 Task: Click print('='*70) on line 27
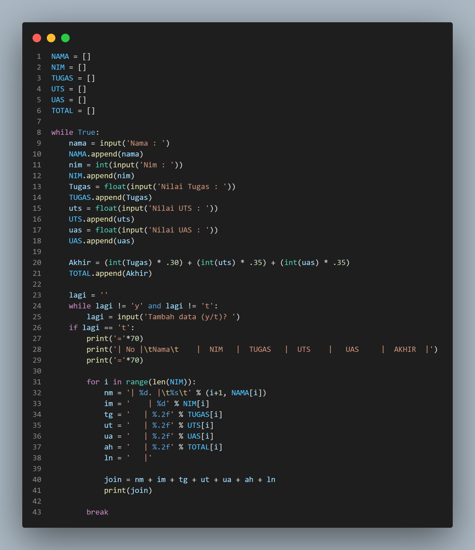click(115, 339)
